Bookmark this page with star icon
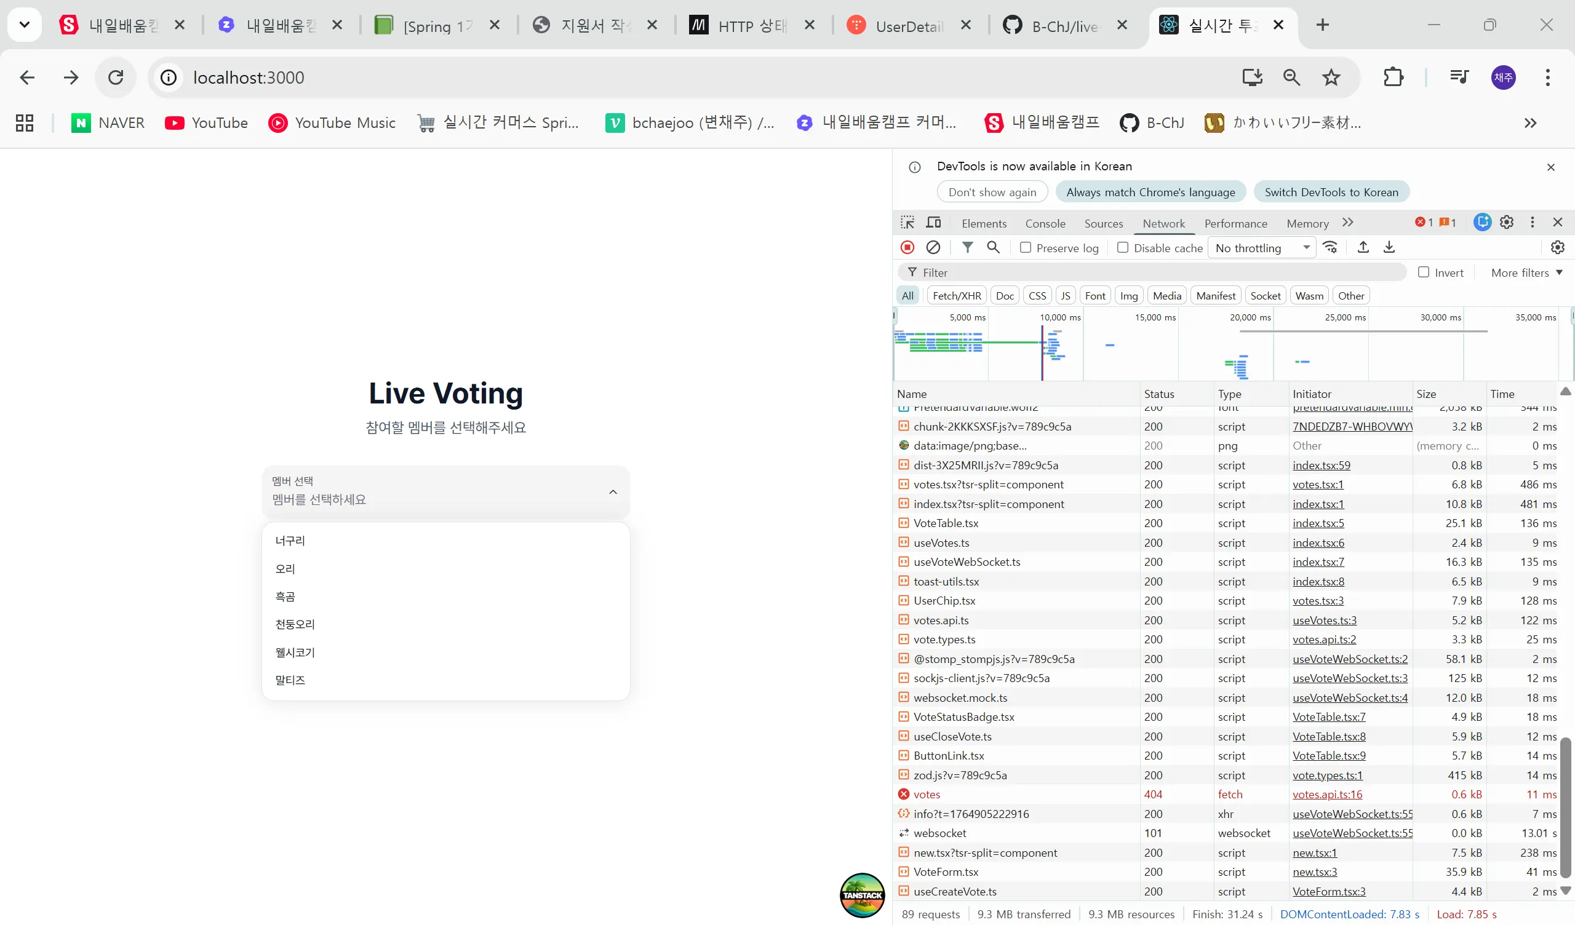1575x925 pixels. click(1331, 77)
